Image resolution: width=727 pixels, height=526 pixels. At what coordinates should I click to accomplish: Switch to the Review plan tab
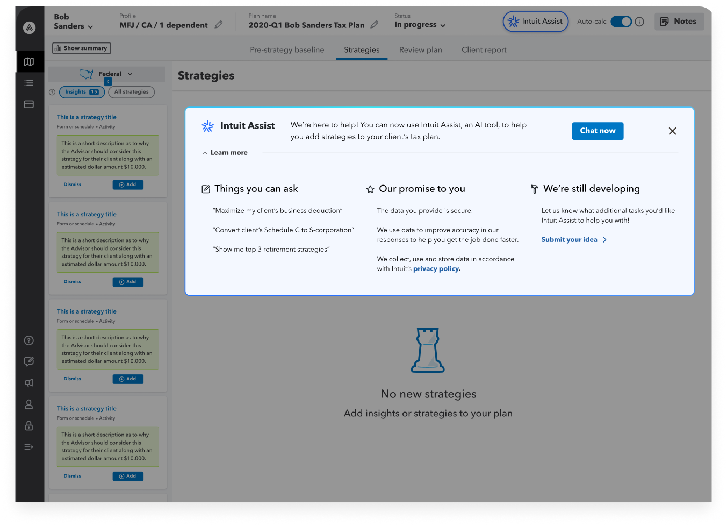(x=421, y=50)
